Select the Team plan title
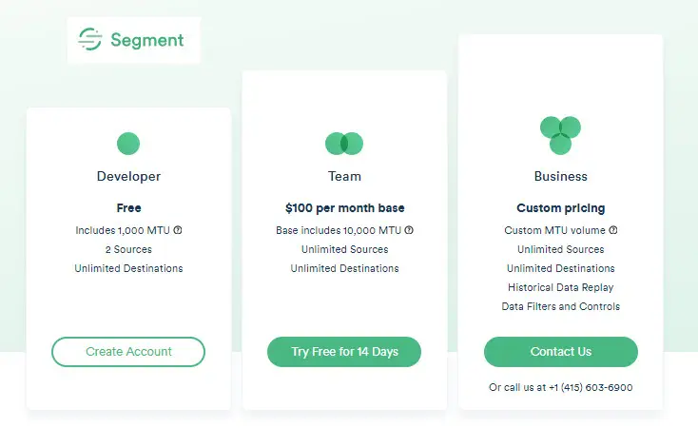698x428 pixels. (x=344, y=176)
